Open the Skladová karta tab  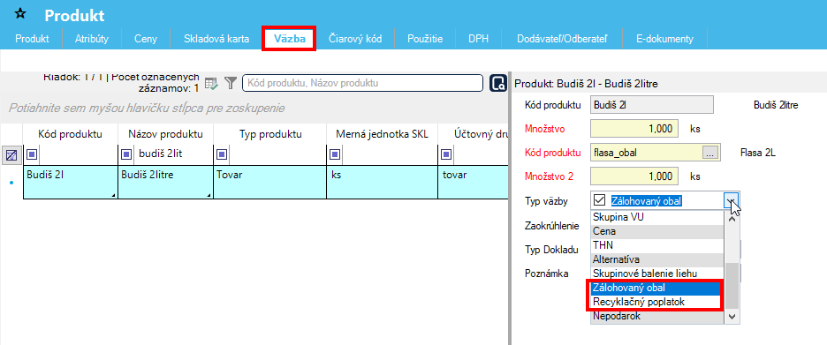pos(216,39)
